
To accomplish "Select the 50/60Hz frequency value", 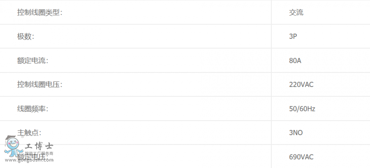I will [x=302, y=109].
